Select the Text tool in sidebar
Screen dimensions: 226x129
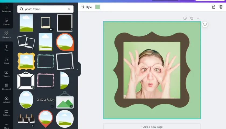6,48
